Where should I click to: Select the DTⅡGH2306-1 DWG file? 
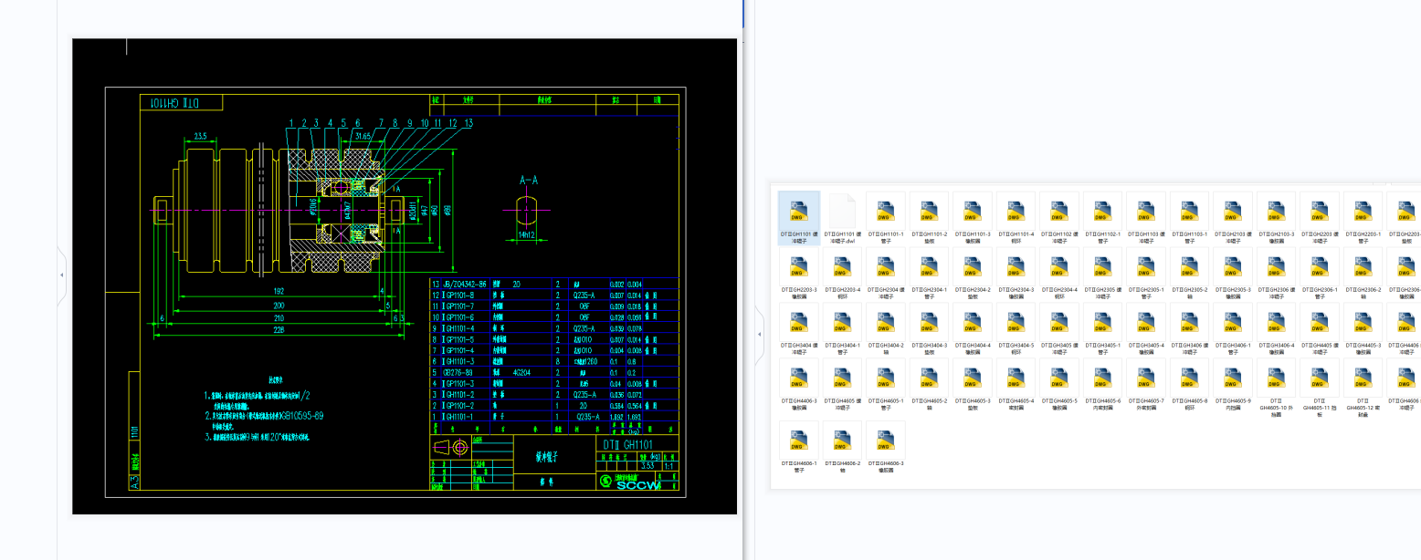1320,274
